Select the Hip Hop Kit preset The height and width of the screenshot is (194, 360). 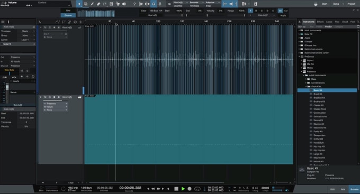tap(319, 146)
